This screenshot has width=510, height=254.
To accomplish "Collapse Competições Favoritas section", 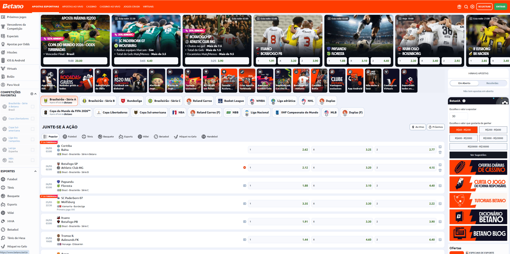I will coord(36,94).
